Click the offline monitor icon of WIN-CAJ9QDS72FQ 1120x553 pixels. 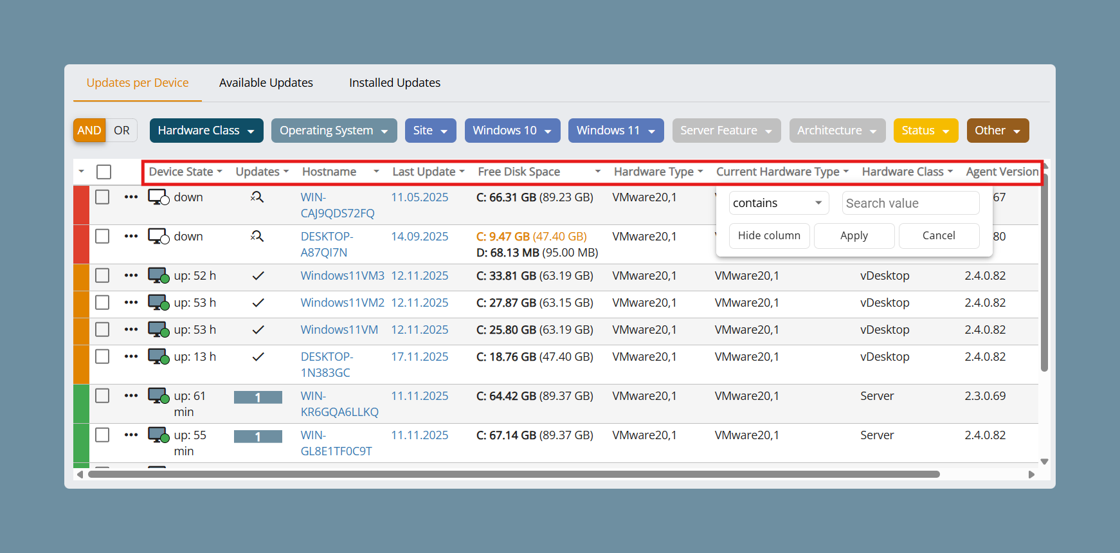click(x=158, y=197)
